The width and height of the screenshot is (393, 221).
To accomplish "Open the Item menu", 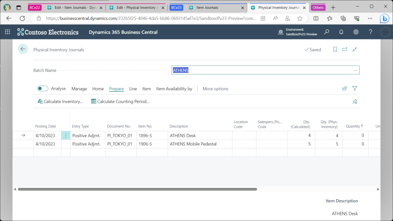I will pos(147,89).
